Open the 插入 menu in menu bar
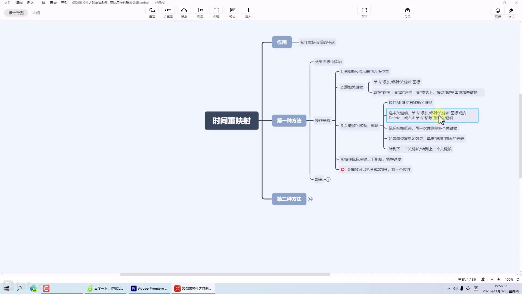This screenshot has width=522, height=294. [30, 3]
